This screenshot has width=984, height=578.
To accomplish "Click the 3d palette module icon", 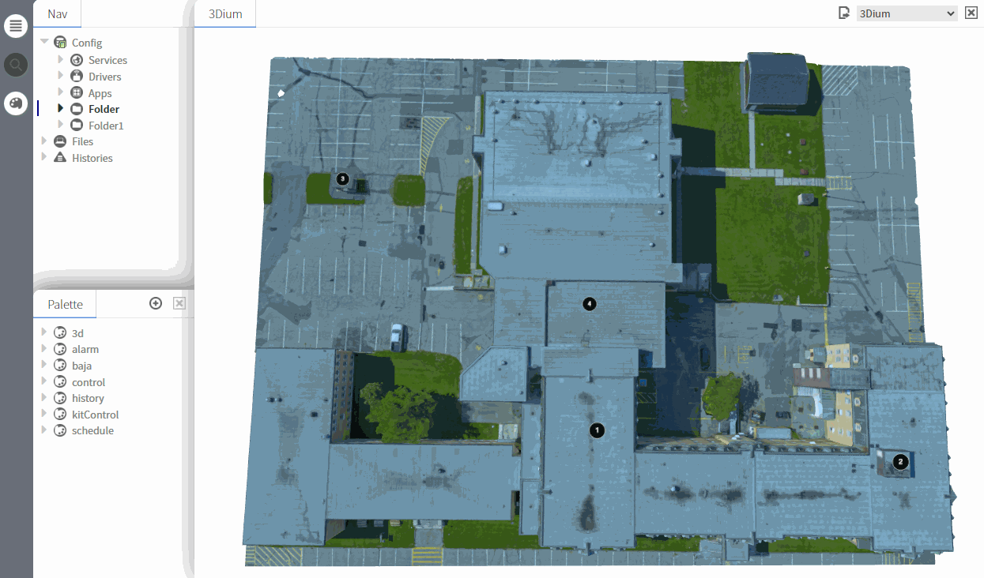I will pyautogui.click(x=60, y=333).
